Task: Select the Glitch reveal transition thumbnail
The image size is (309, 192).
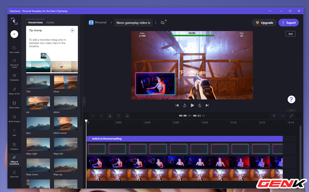Action: coord(66,123)
